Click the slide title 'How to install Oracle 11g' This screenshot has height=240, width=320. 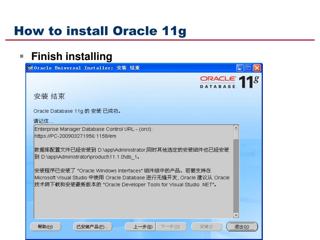[x=100, y=31]
